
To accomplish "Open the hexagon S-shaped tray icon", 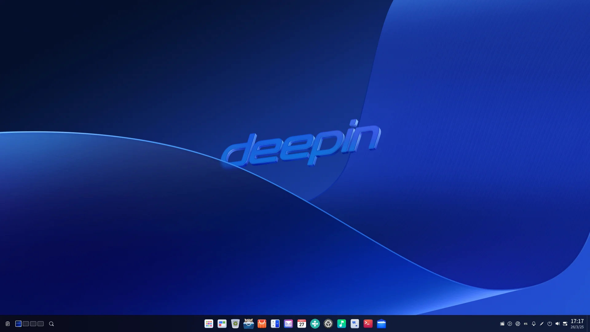I will pyautogui.click(x=518, y=324).
